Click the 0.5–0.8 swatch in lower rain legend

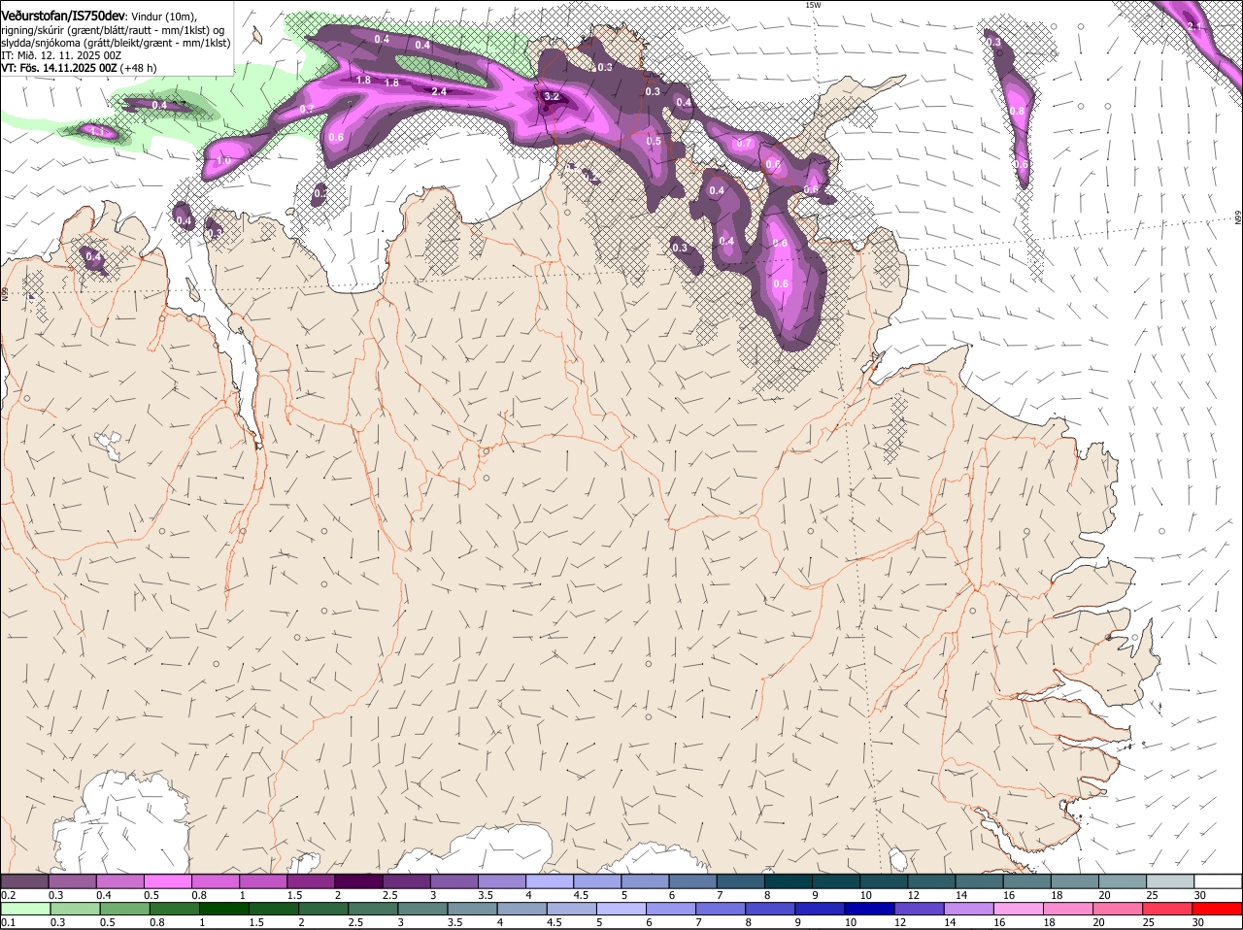125,909
